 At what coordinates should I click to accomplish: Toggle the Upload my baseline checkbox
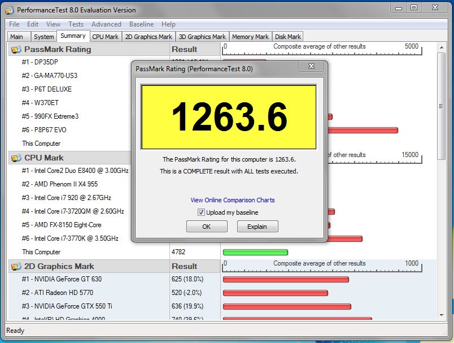pos(201,212)
